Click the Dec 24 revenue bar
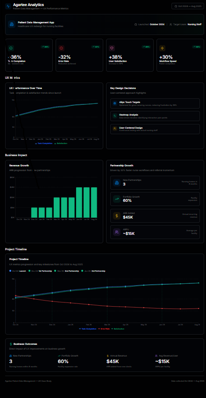The width and height of the screenshot is (206, 398). coord(35,213)
